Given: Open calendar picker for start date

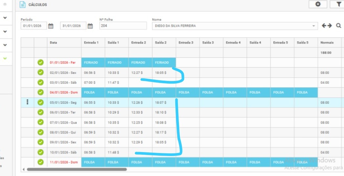Looking at the screenshot, I should [51, 26].
